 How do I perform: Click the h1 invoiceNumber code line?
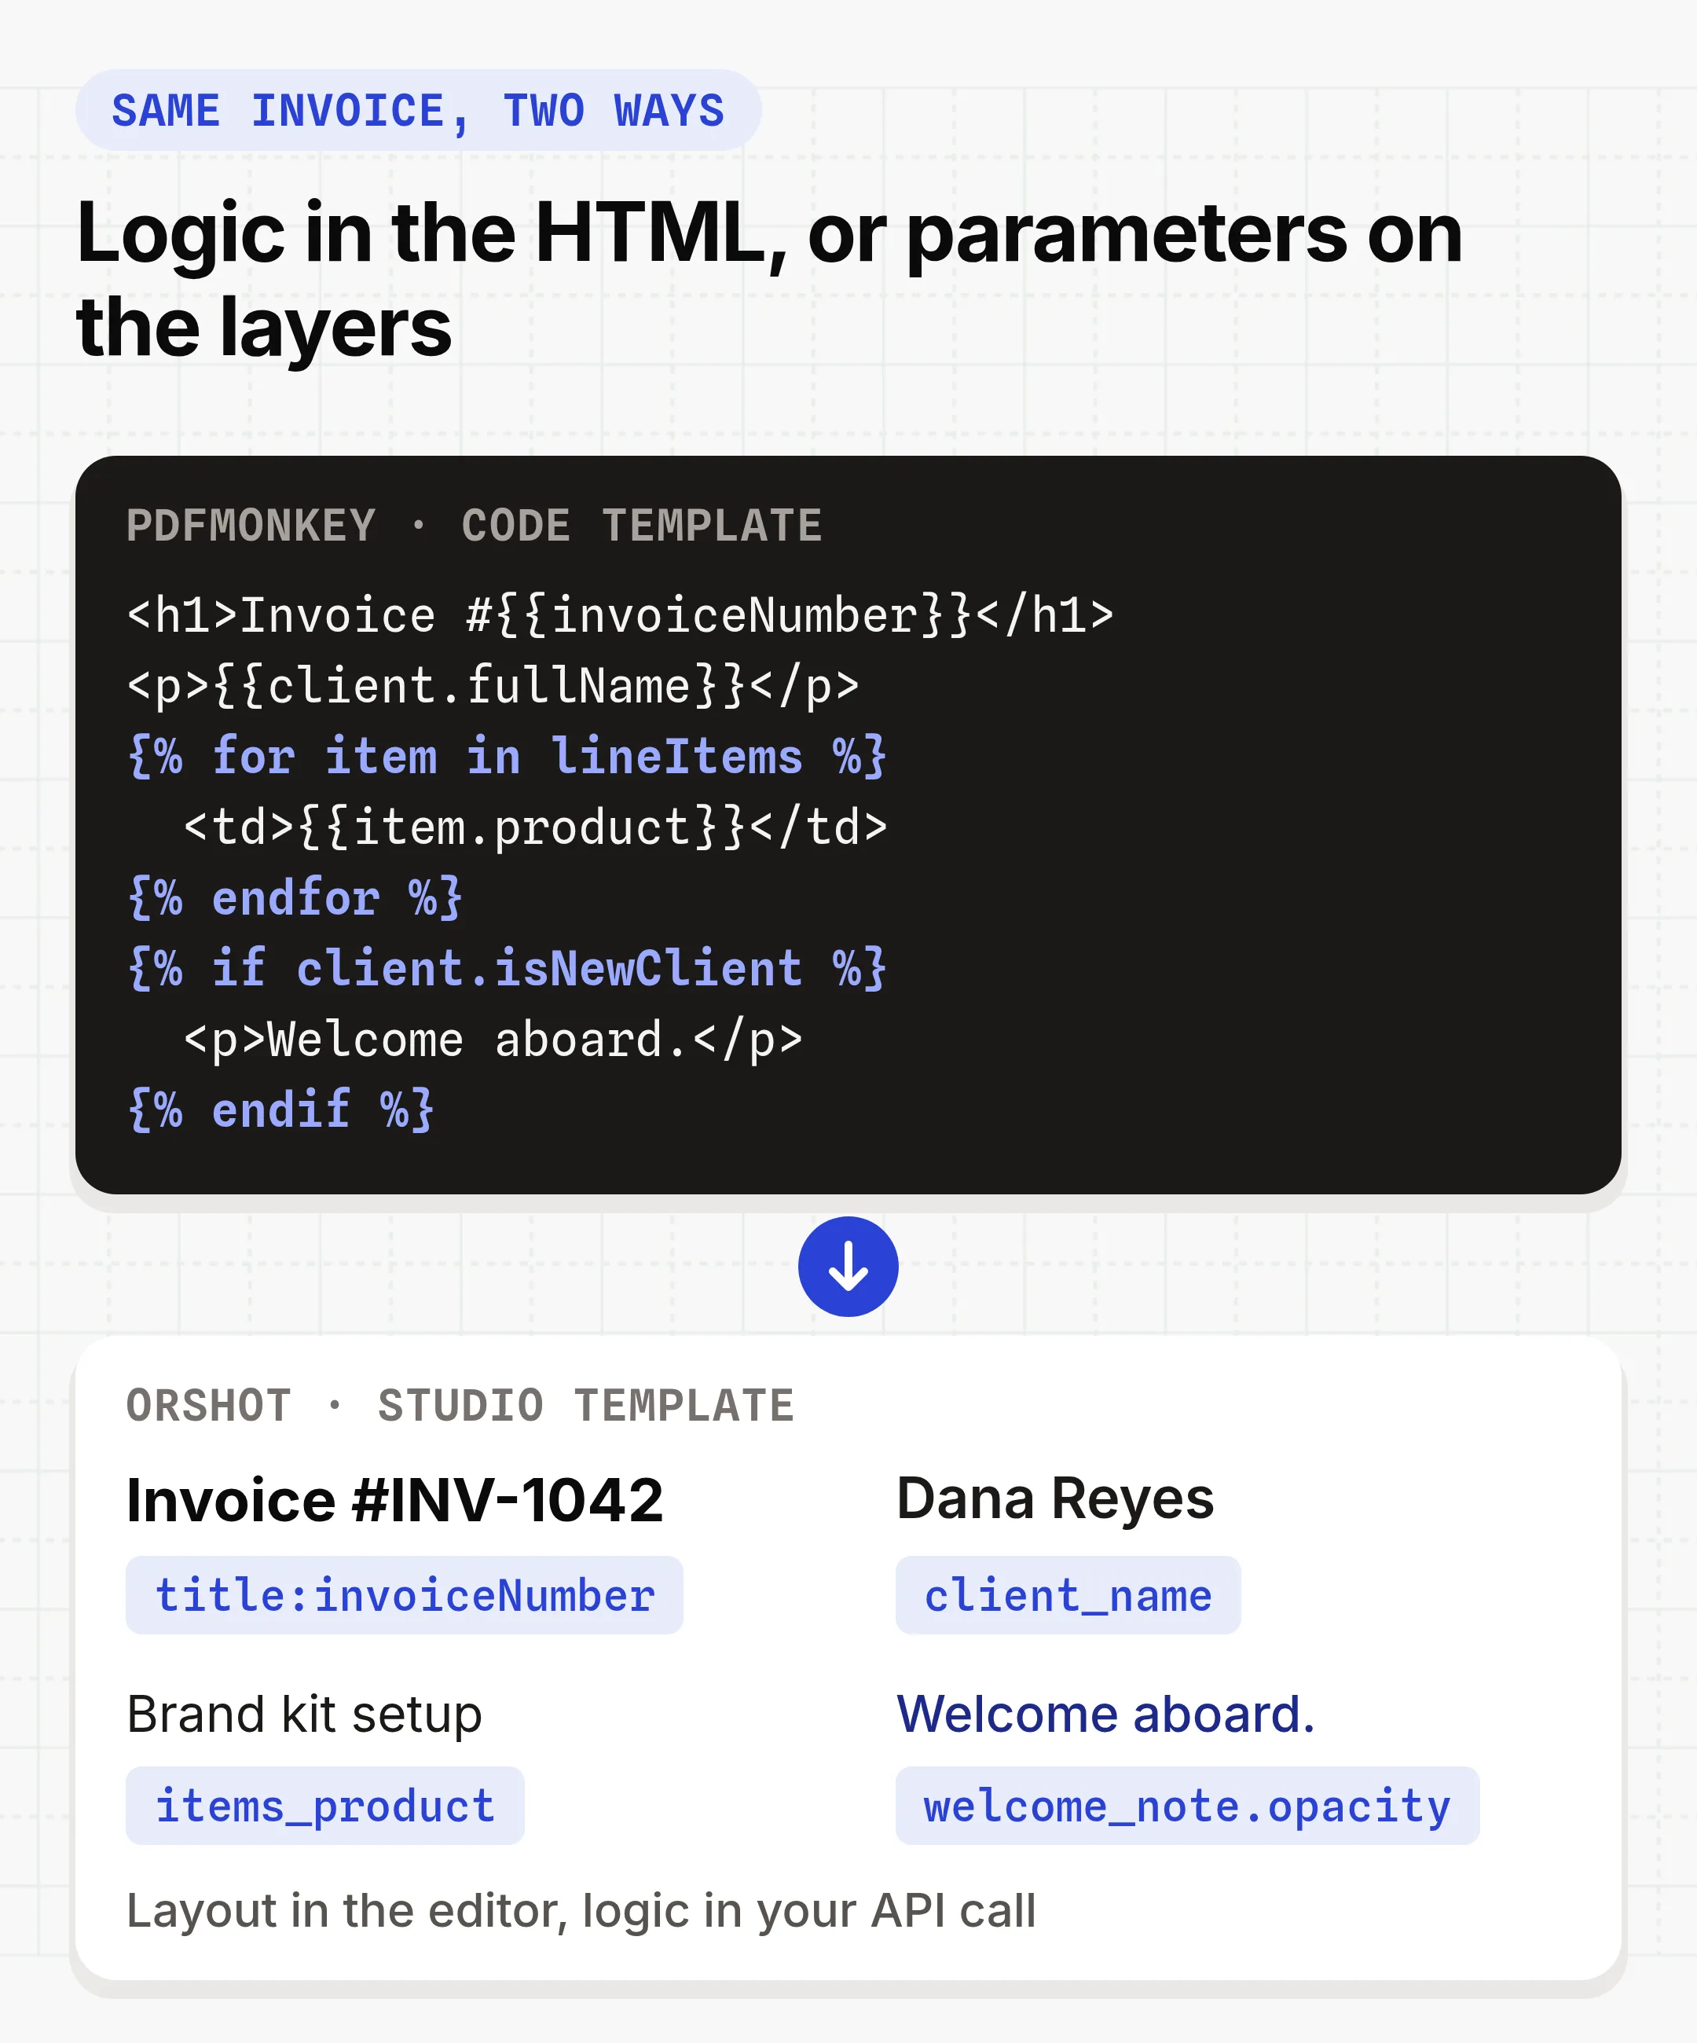[621, 616]
